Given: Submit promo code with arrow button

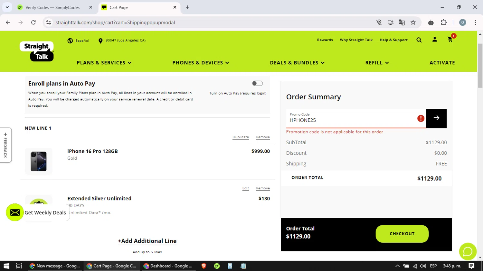Looking at the screenshot, I should coord(436,118).
